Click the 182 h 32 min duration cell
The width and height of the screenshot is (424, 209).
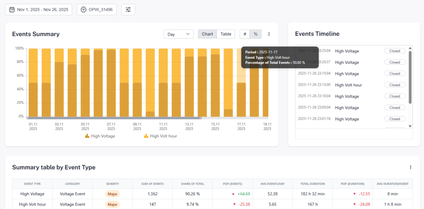click(x=313, y=194)
